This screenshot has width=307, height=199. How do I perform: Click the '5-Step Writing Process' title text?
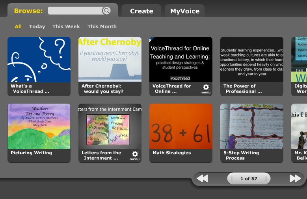coord(241,155)
